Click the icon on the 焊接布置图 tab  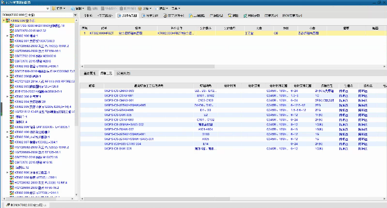pyautogui.click(x=119, y=15)
